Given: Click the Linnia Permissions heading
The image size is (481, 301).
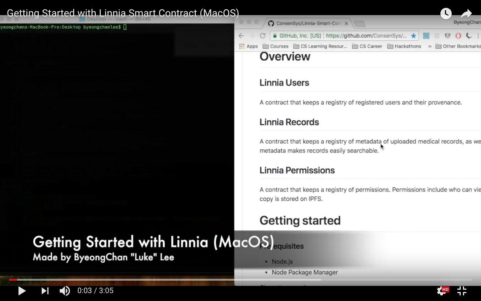Looking at the screenshot, I should (x=297, y=170).
